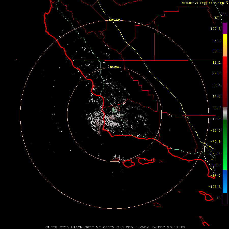Click the -32.0 legend value
This screenshot has width=229, height=229.
coord(216,131)
